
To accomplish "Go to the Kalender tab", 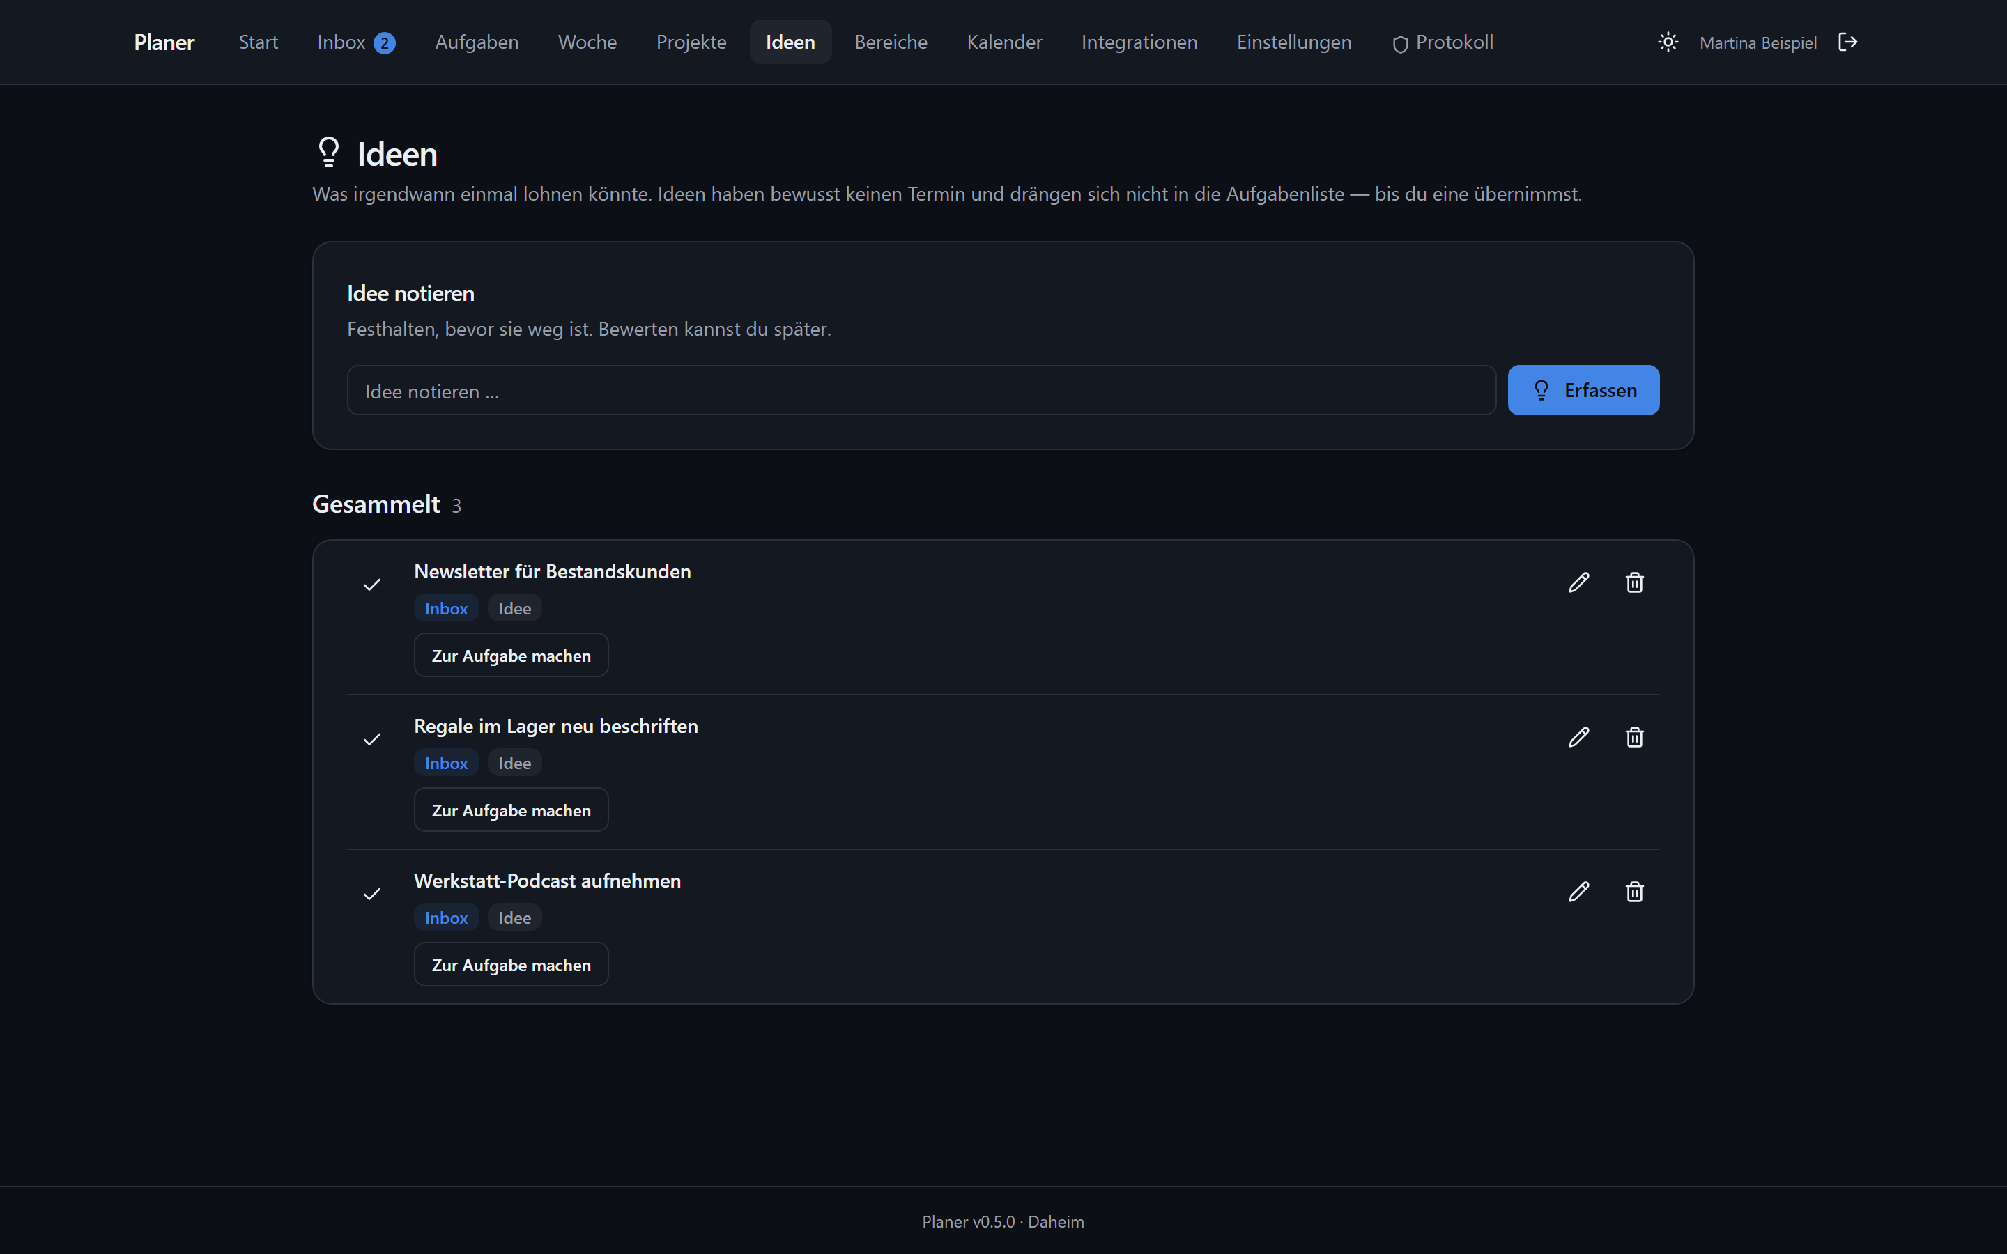I will (1004, 42).
